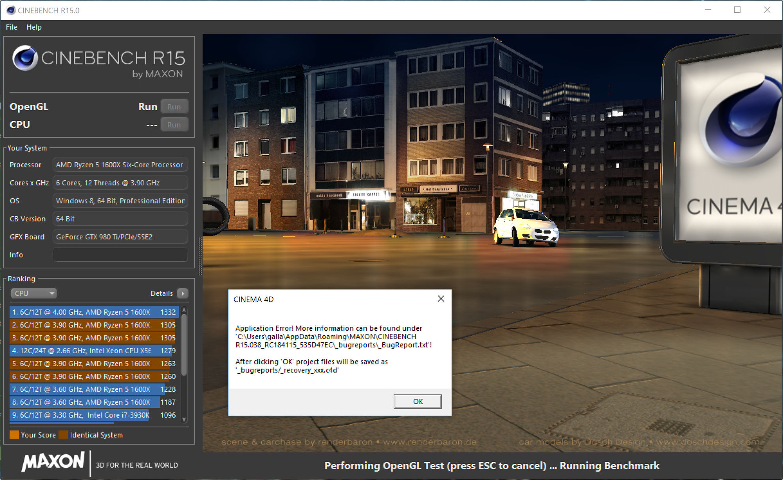The height and width of the screenshot is (480, 783).
Task: Select ranking row 6 scoring 1260
Action: click(x=94, y=376)
